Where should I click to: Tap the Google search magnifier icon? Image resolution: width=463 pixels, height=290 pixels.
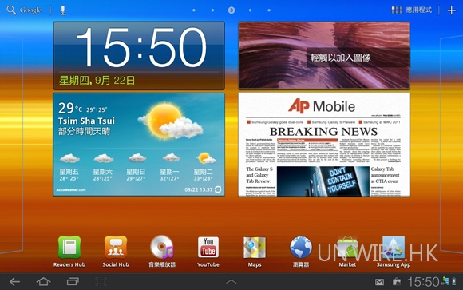[x=11, y=10]
